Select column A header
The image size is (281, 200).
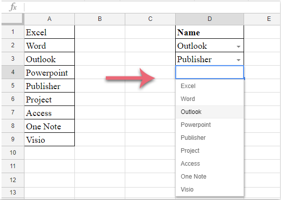point(49,19)
